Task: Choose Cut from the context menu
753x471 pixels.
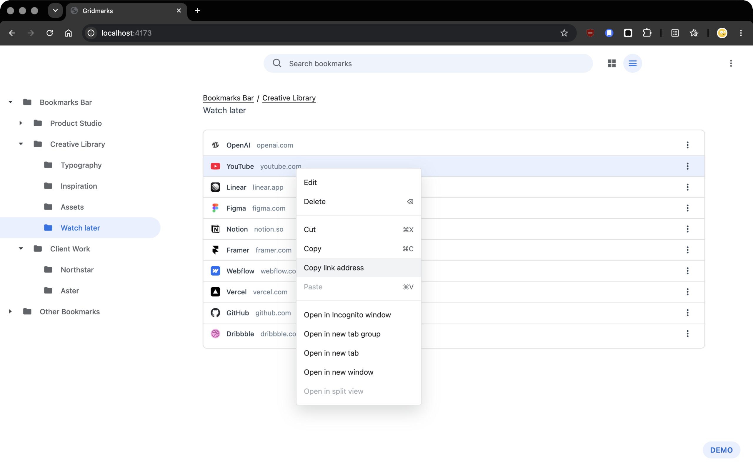Action: click(359, 230)
